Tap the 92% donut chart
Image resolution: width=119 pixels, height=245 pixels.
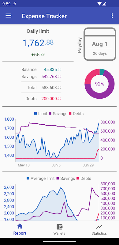(100, 84)
